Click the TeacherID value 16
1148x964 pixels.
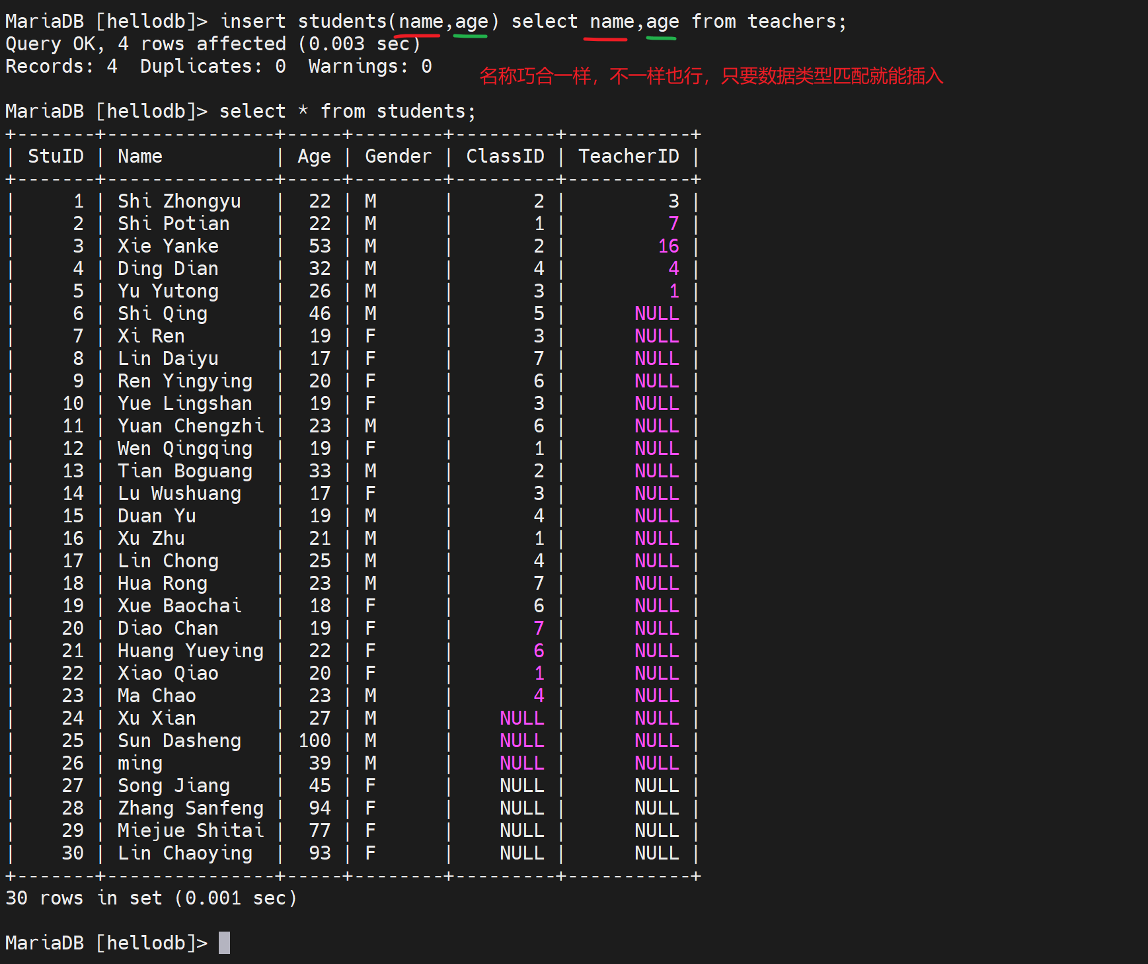pyautogui.click(x=668, y=246)
